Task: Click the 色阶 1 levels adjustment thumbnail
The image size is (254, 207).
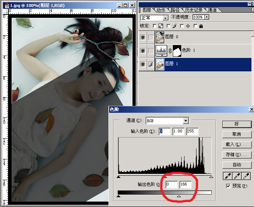Action: click(160, 50)
